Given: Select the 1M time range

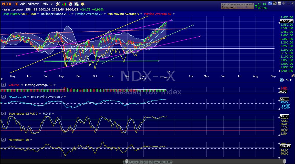Looking at the screenshot, I should point(151,162).
